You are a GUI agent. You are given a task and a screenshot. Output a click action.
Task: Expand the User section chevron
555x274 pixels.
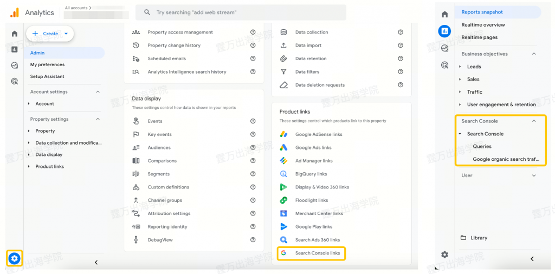tap(534, 175)
